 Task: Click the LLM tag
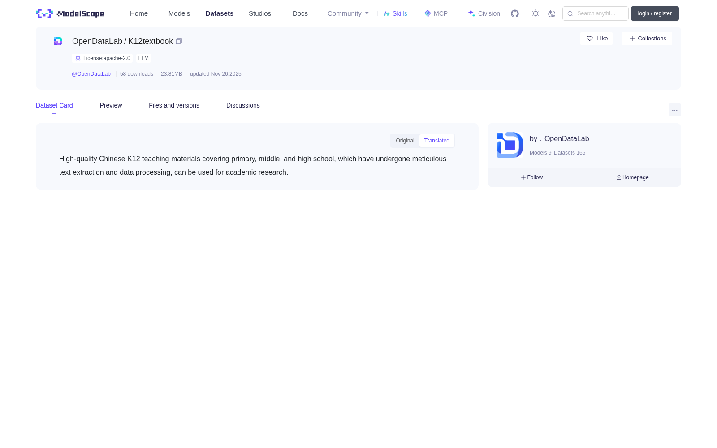pos(143,58)
